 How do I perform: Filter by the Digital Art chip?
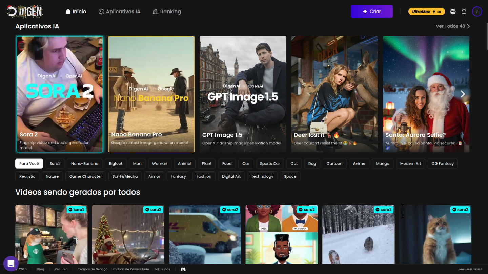(231, 176)
